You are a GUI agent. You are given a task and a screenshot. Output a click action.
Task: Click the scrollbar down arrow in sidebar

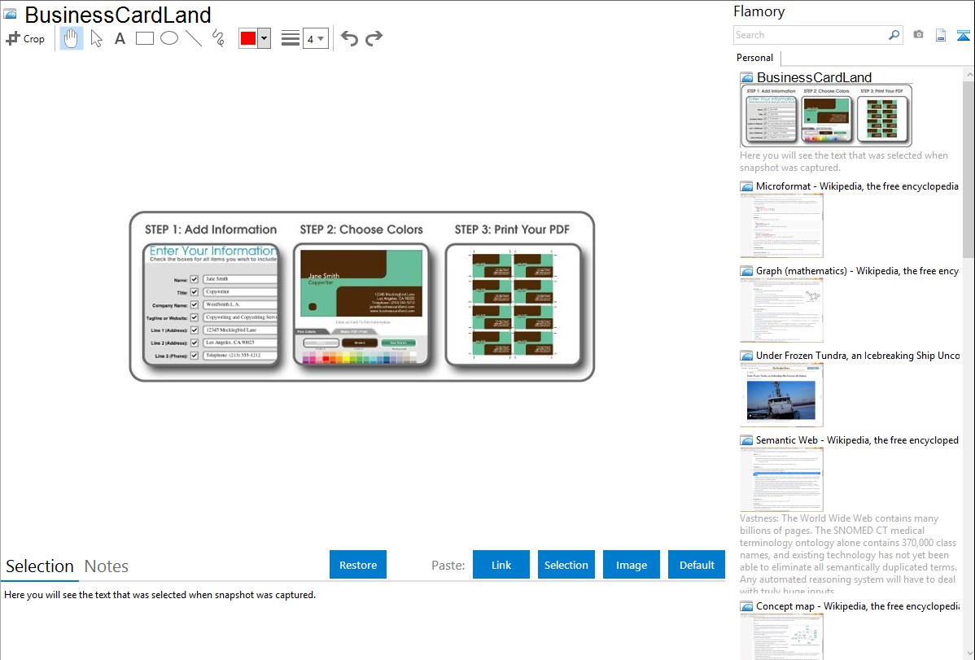(968, 653)
